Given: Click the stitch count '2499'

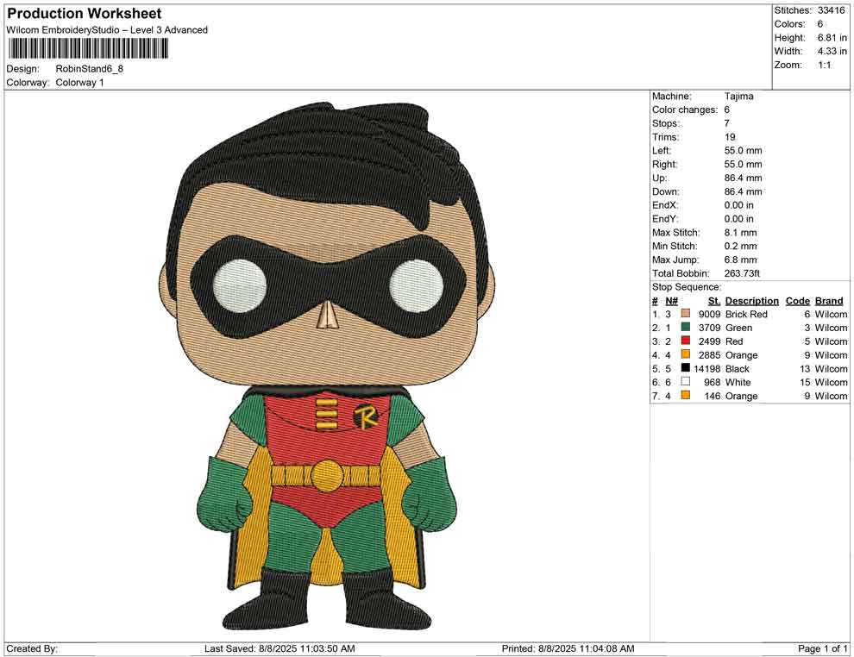Looking at the screenshot, I should (709, 341).
